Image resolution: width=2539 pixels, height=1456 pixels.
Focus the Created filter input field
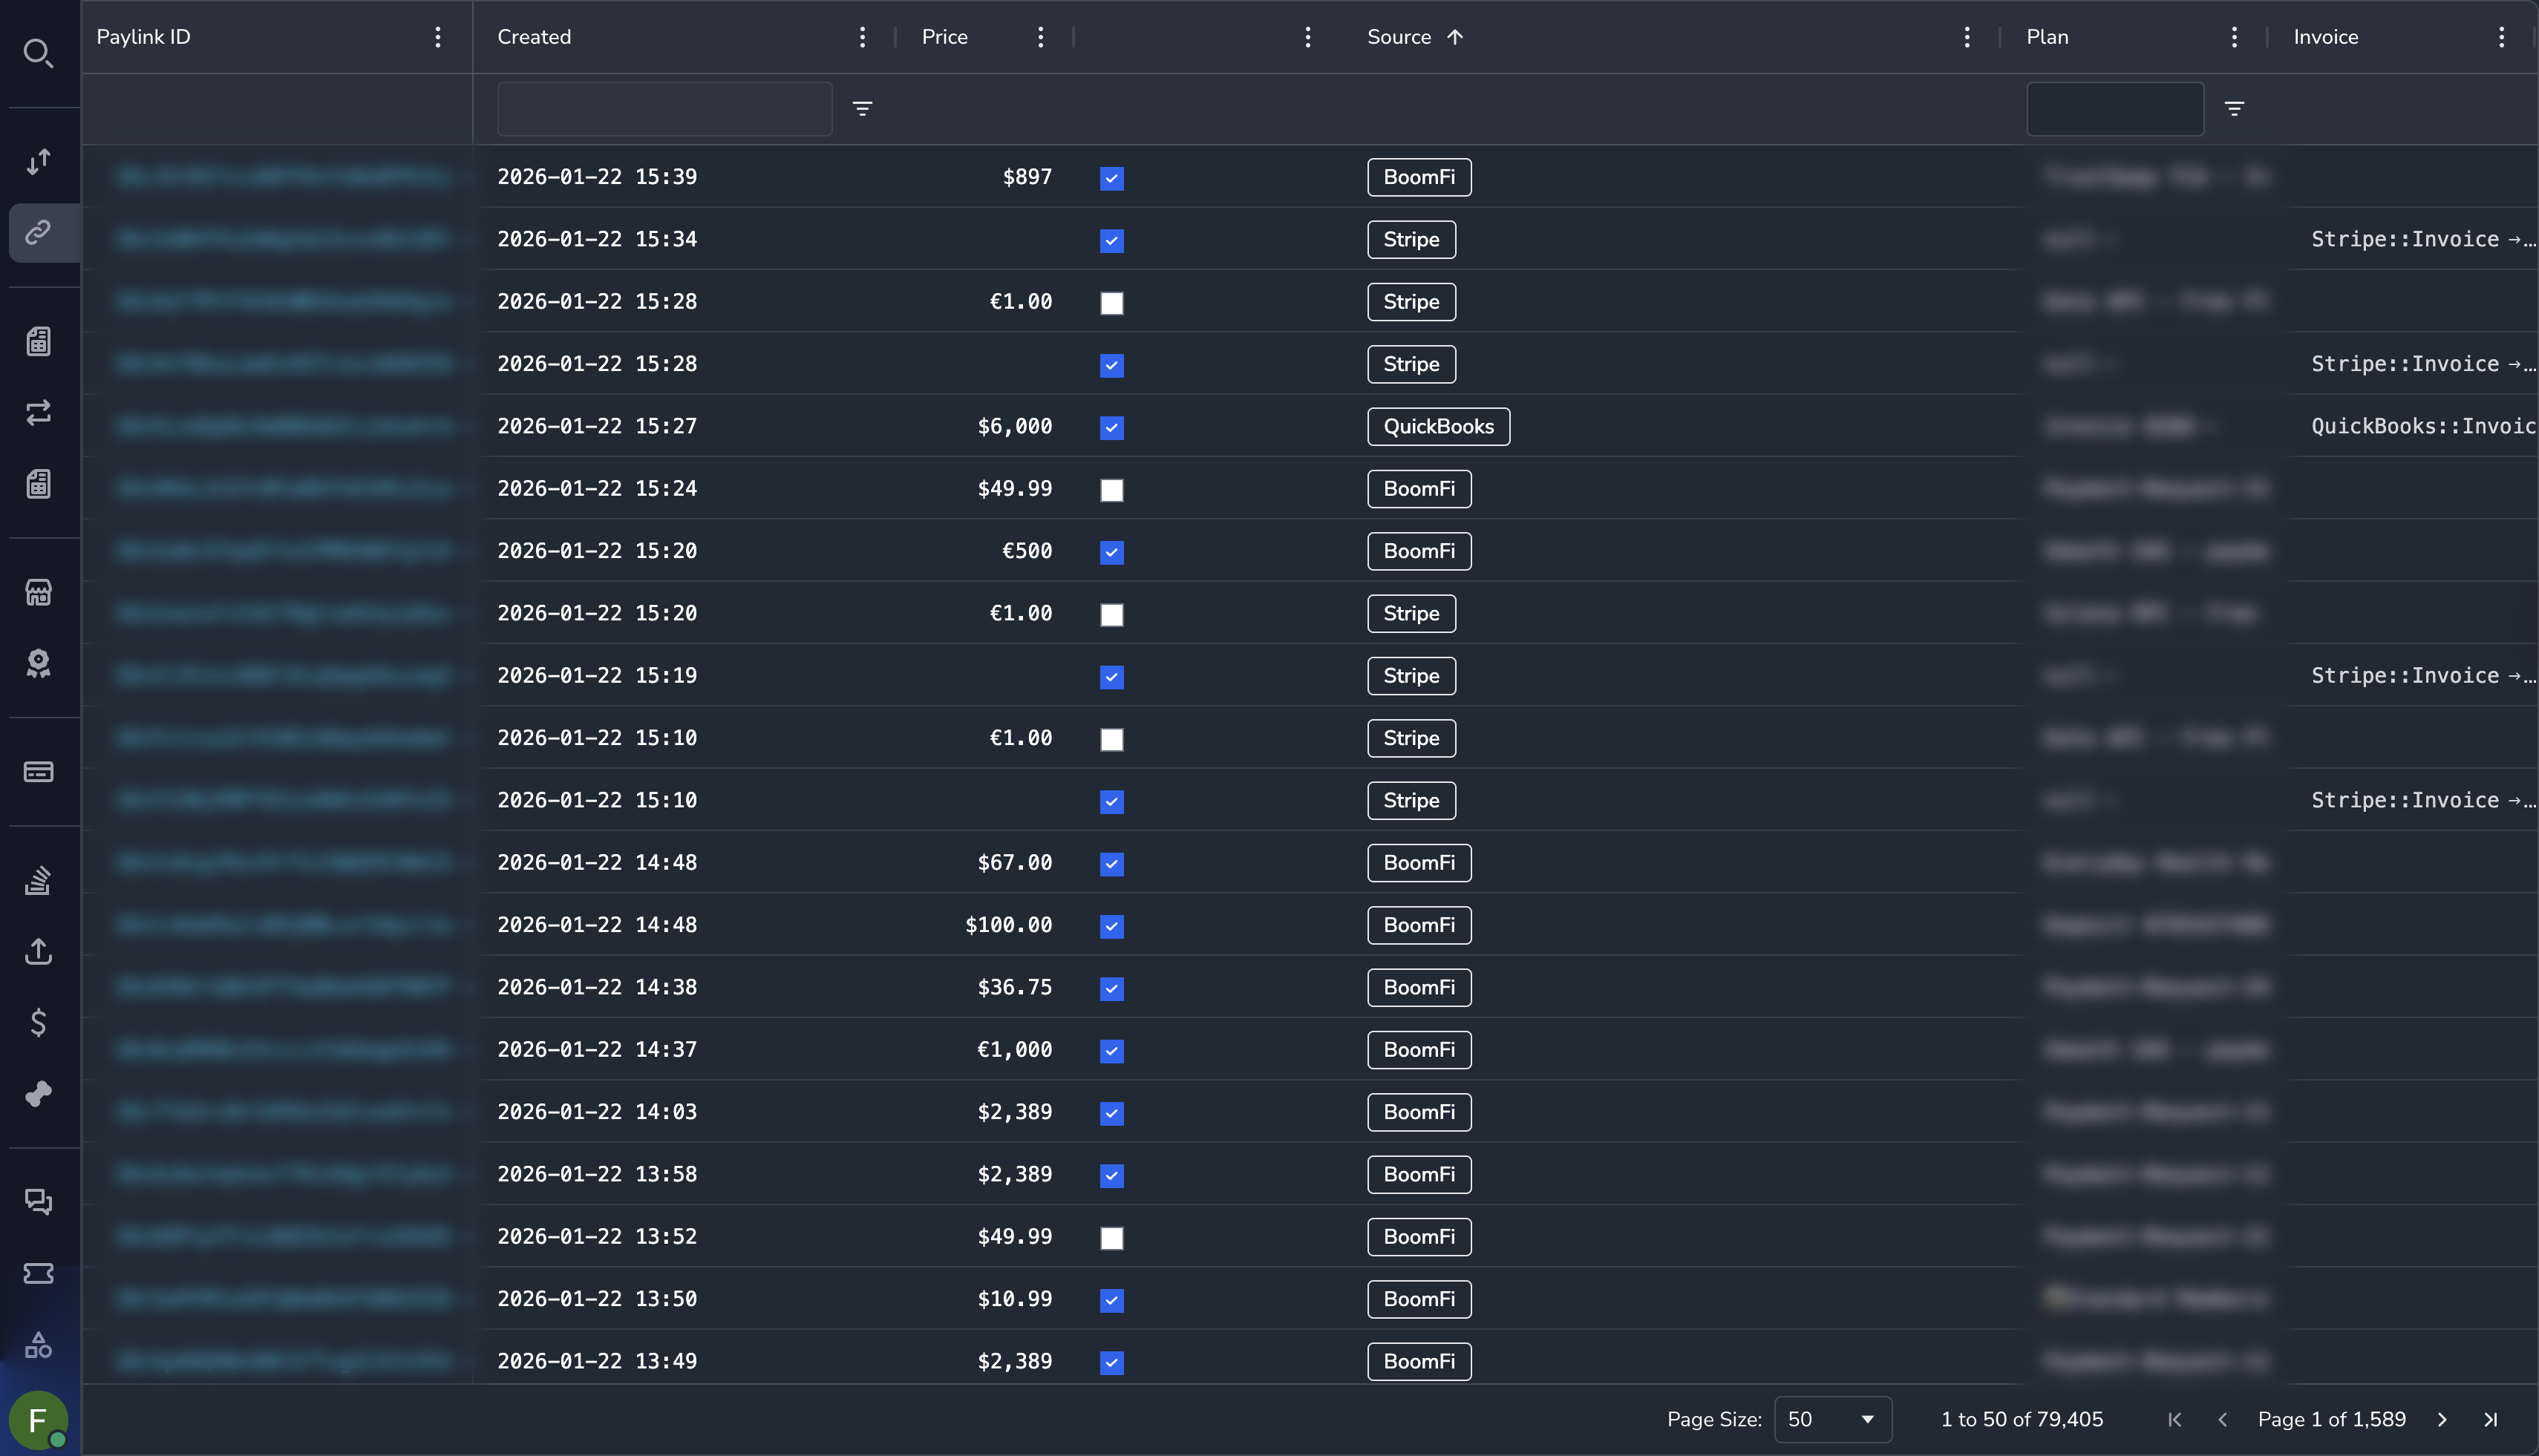pos(664,108)
